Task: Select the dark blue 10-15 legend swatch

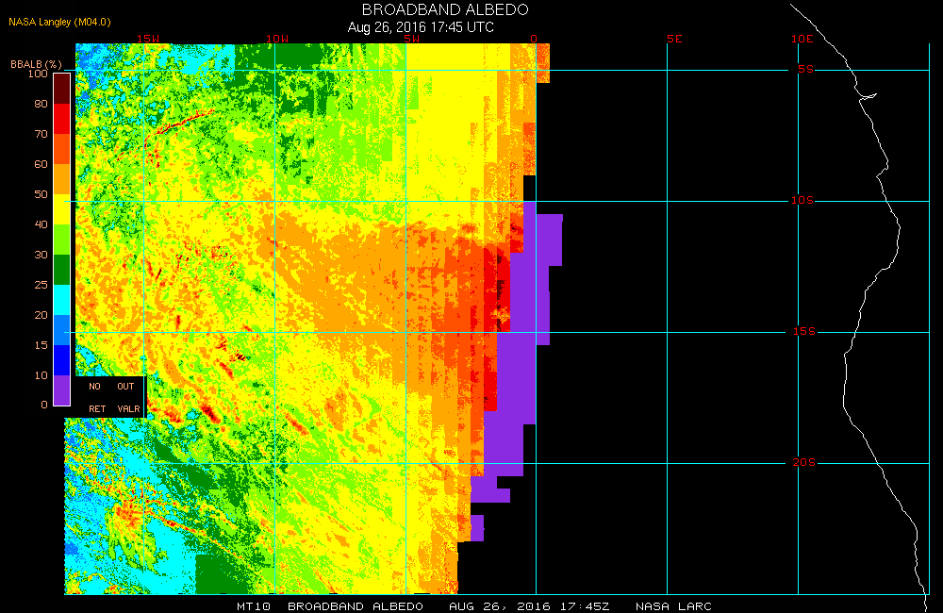Action: click(62, 359)
